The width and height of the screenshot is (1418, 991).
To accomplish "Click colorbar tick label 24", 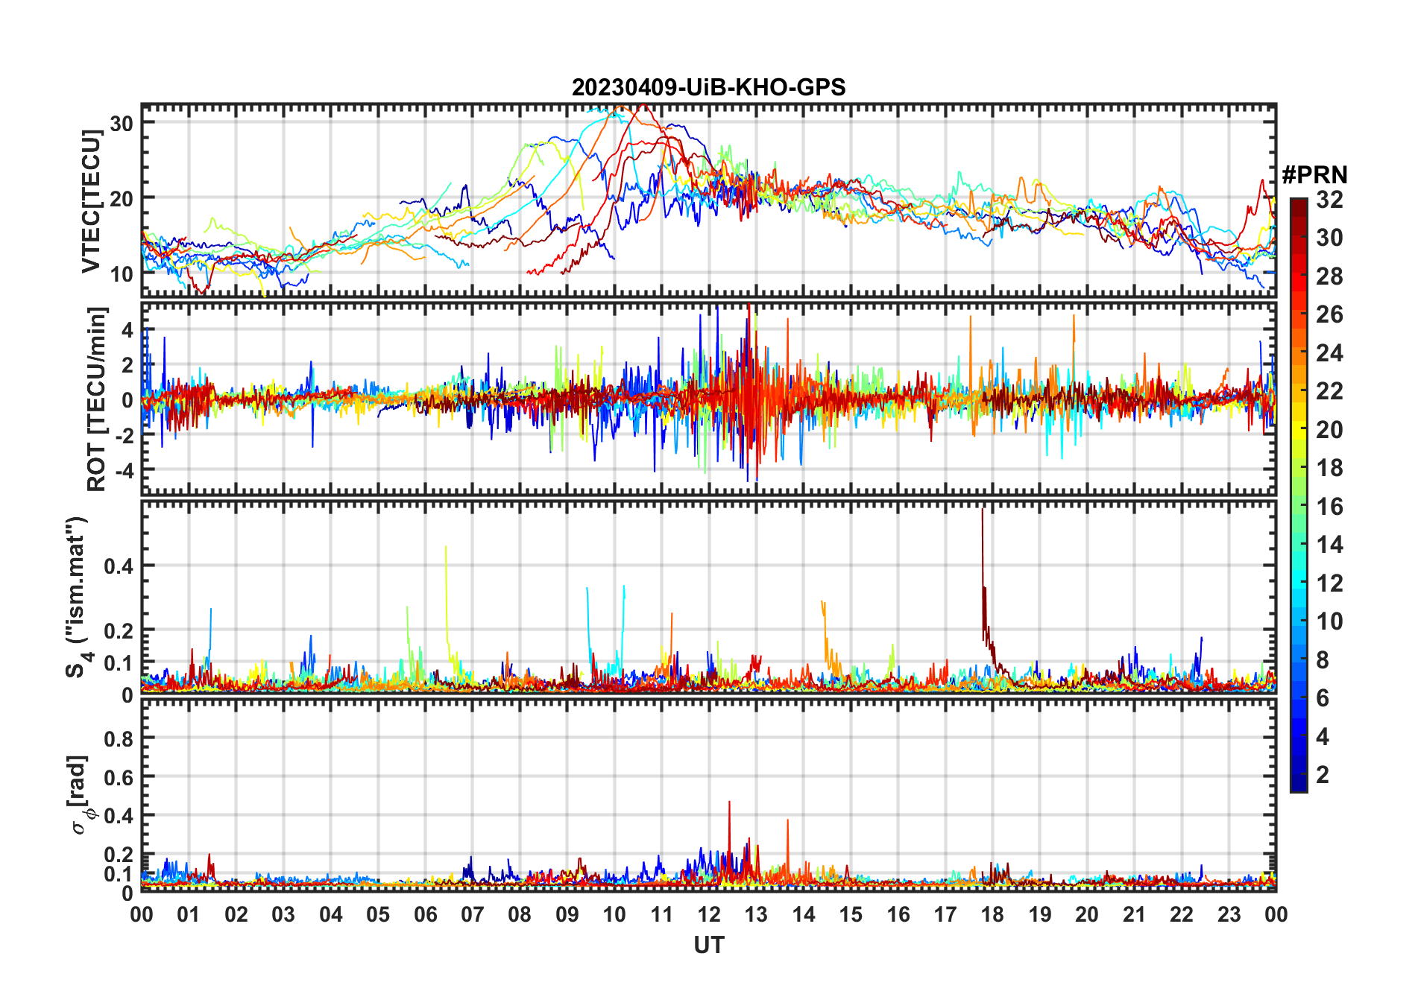I will tap(1329, 353).
